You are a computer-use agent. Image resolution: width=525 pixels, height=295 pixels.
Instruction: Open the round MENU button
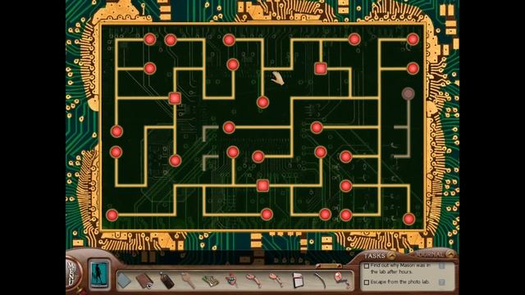pyautogui.click(x=73, y=274)
